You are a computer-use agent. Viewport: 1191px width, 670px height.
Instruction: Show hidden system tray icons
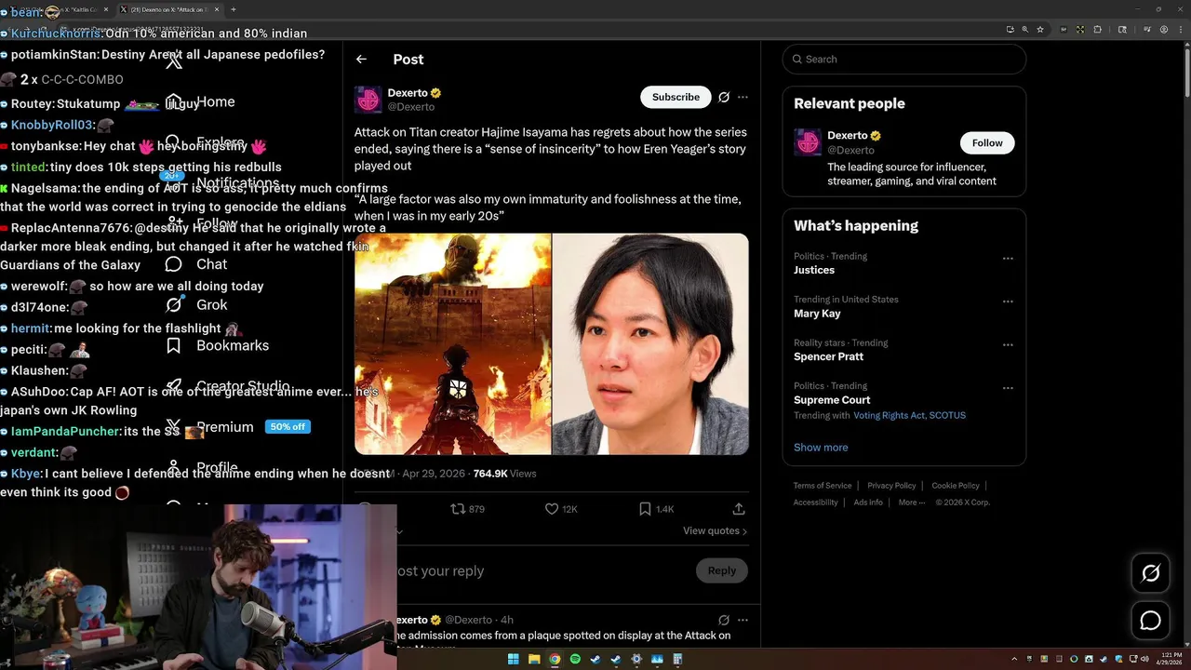pyautogui.click(x=1014, y=659)
